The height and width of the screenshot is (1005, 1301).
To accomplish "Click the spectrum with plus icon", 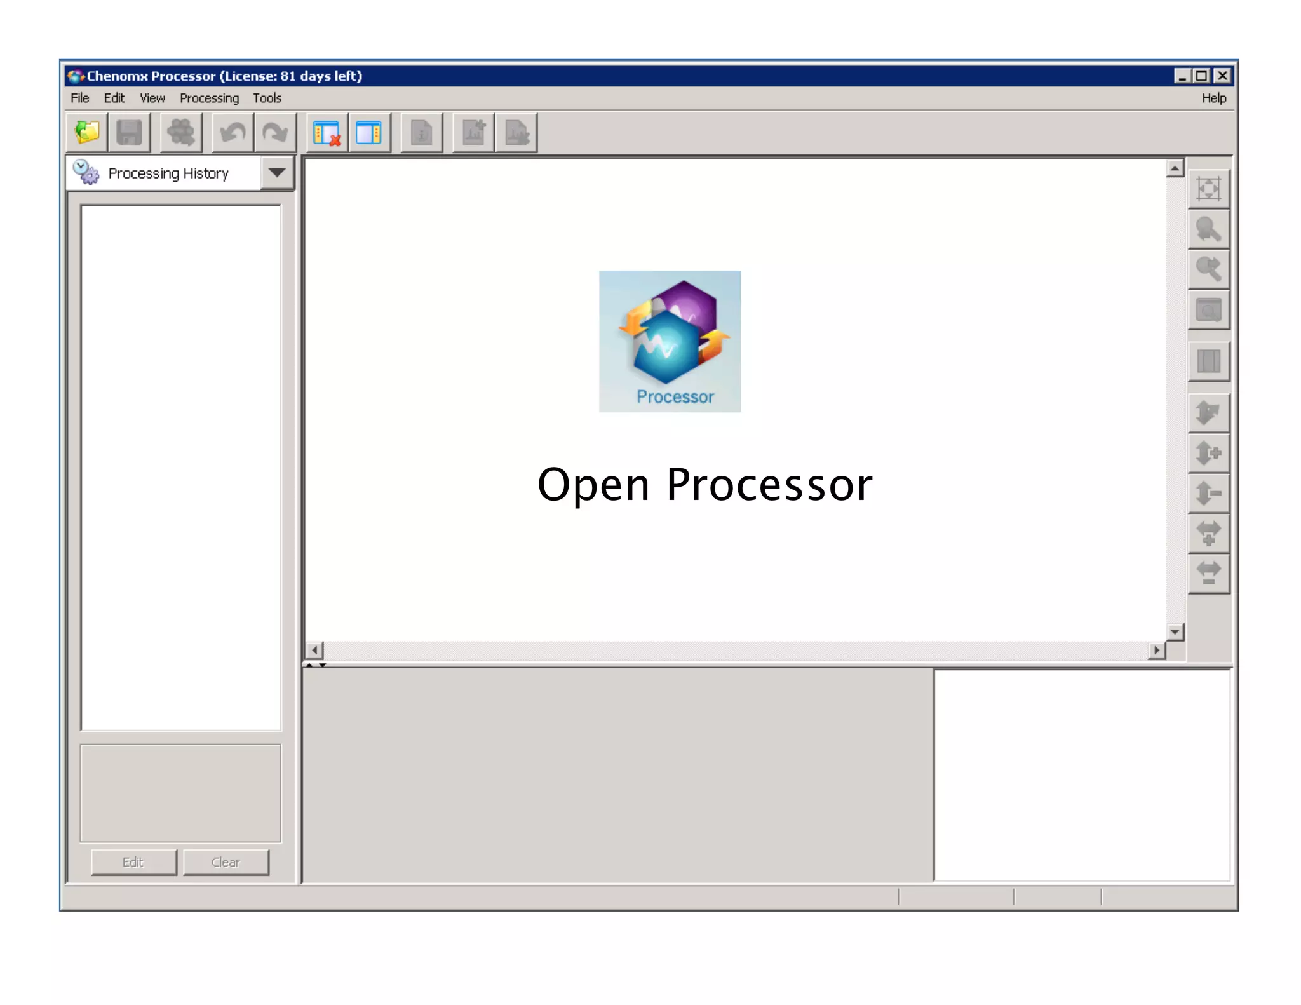I will click(473, 133).
